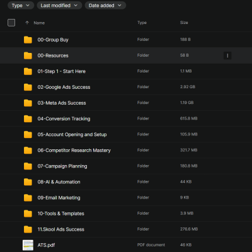Click the 1.1 MB size value
The height and width of the screenshot is (252, 252).
pos(186,71)
